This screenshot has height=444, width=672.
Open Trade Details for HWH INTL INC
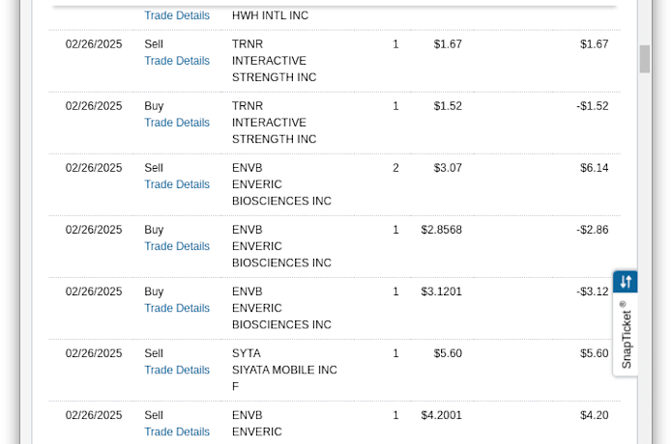coord(177,15)
